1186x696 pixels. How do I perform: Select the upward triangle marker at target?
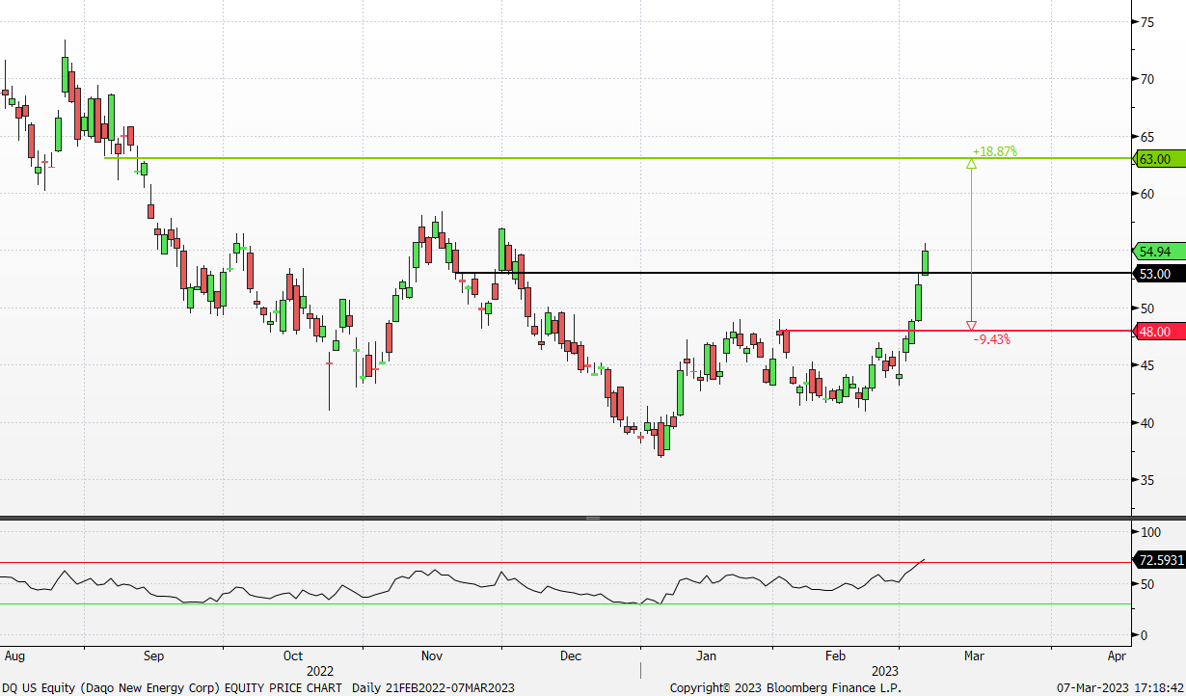pyautogui.click(x=971, y=164)
